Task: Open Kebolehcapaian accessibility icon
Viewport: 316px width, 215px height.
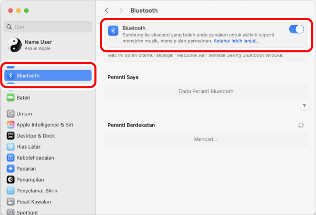Action: (x=11, y=158)
